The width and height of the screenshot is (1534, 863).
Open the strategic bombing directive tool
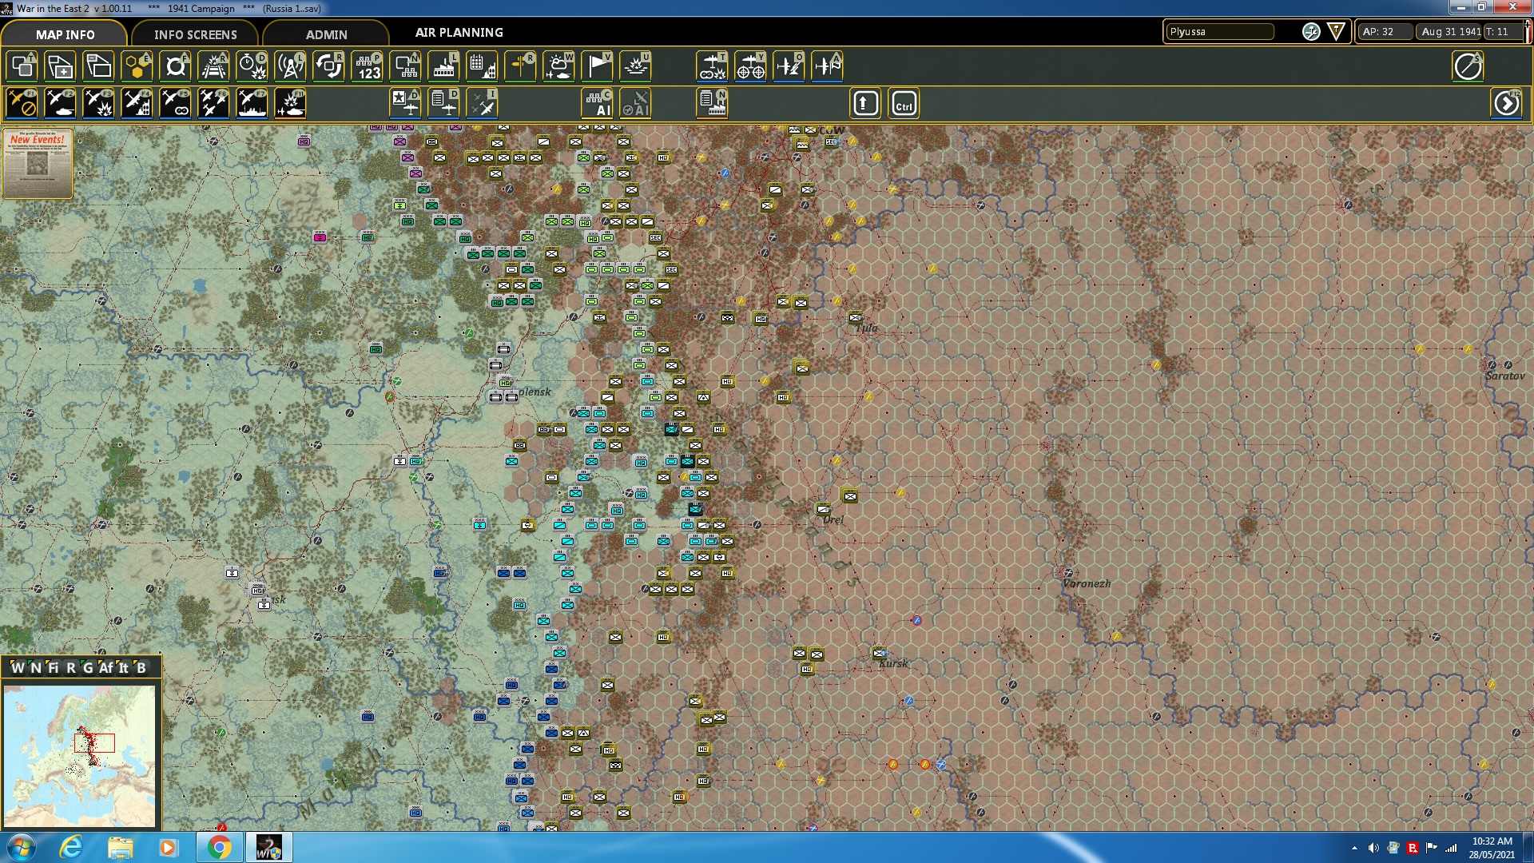point(137,103)
